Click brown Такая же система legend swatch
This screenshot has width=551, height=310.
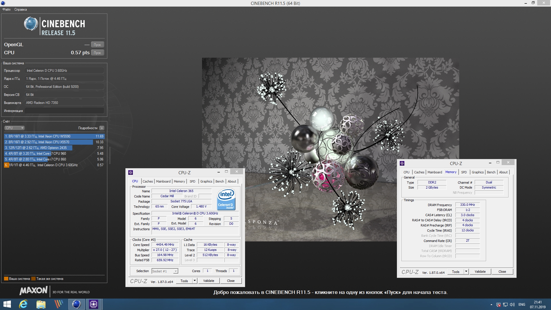[33, 279]
